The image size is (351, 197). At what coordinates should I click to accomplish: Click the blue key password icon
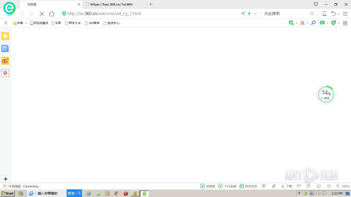coord(313,23)
